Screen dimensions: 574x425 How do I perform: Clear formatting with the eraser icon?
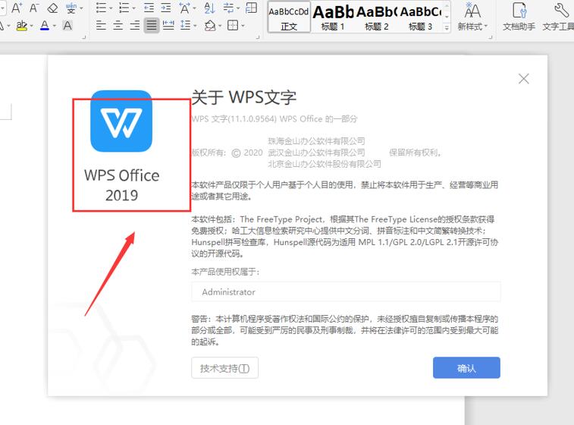(x=52, y=8)
